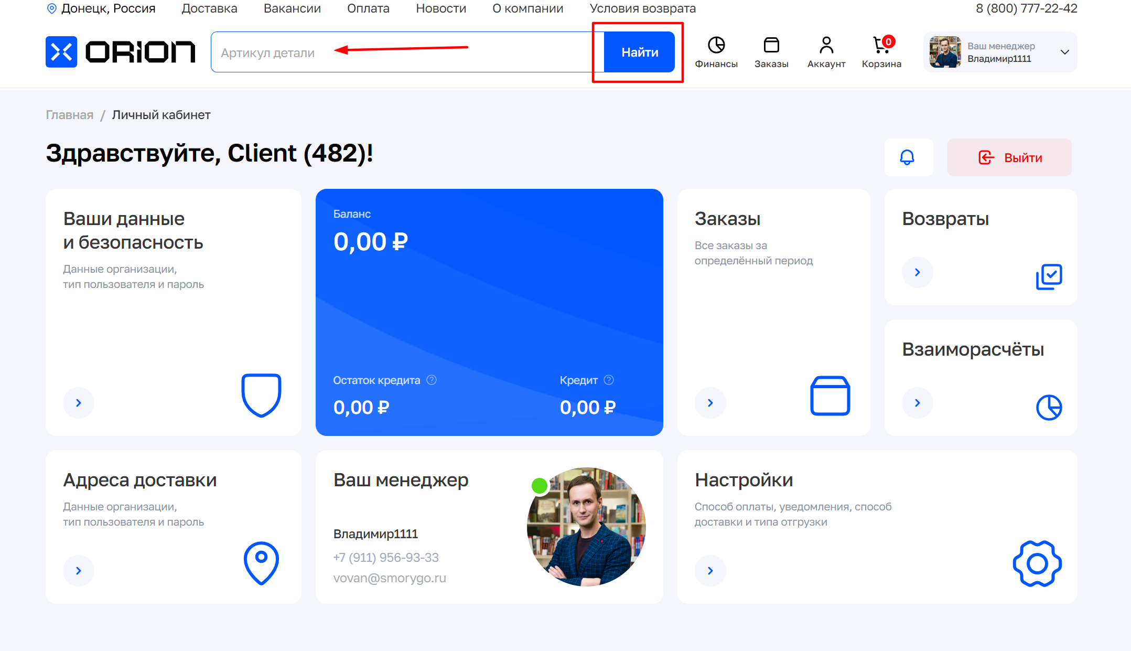Click the Главная breadcrumb link
The height and width of the screenshot is (651, 1131).
coord(70,115)
